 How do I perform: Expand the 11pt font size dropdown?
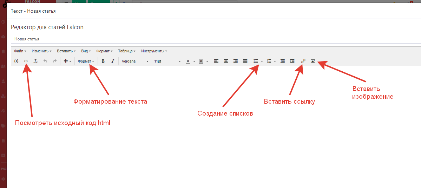tap(167, 61)
